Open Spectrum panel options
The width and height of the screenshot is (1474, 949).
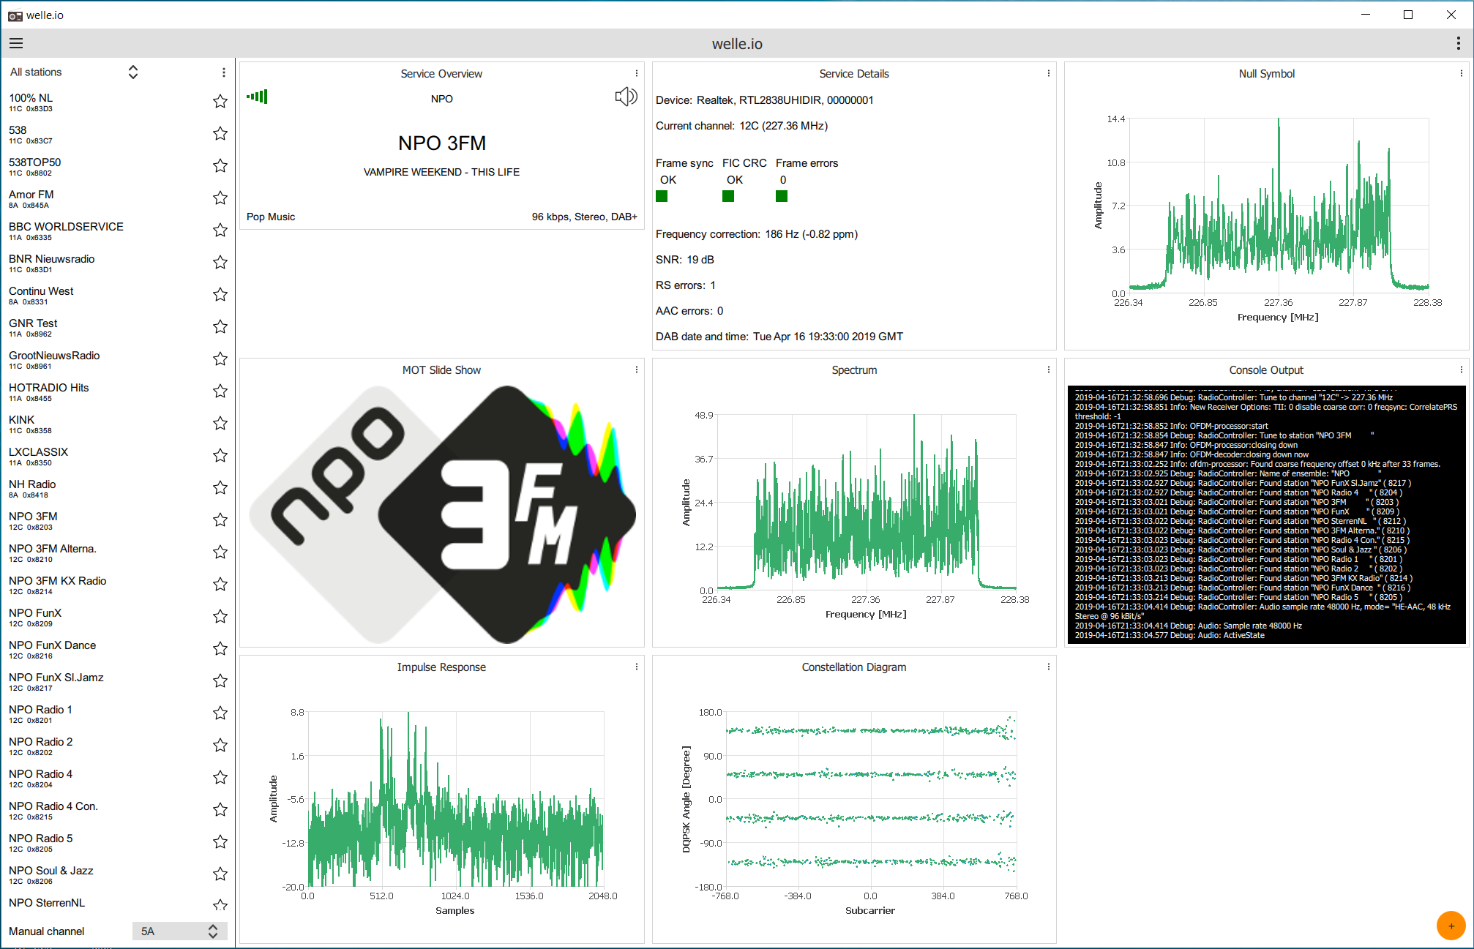coord(1049,370)
